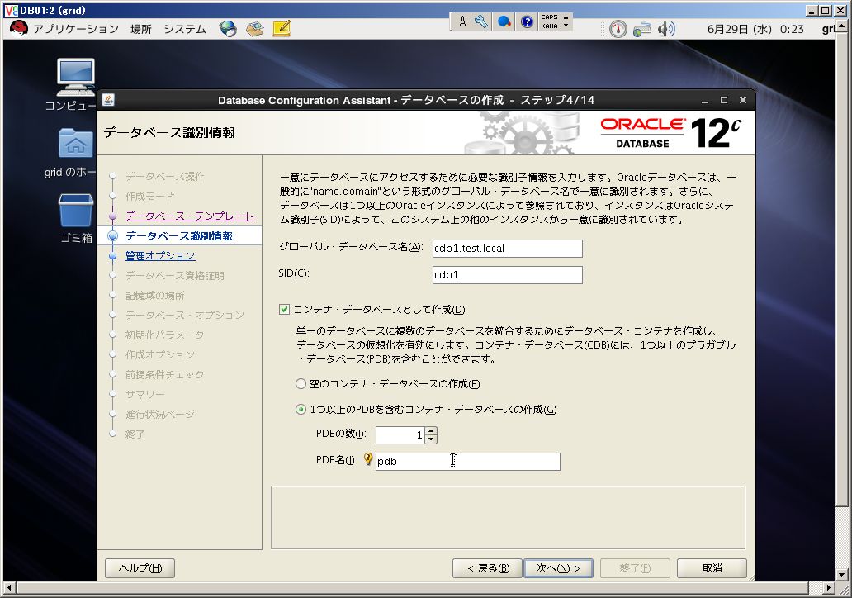Increase the PDB count with up arrow
This screenshot has height=598, width=852.
[431, 431]
